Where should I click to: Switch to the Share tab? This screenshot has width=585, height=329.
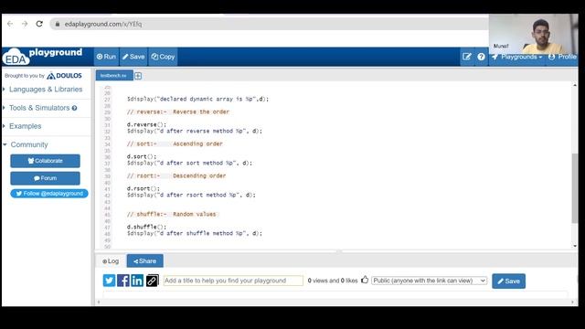[x=144, y=261]
